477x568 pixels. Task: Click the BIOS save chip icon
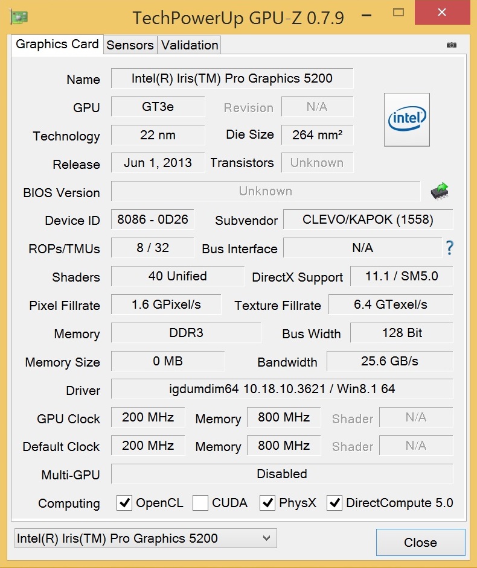click(x=440, y=191)
